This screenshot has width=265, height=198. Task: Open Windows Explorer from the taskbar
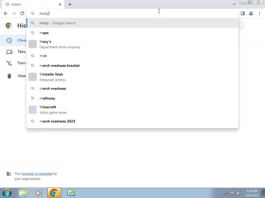(x=23, y=193)
